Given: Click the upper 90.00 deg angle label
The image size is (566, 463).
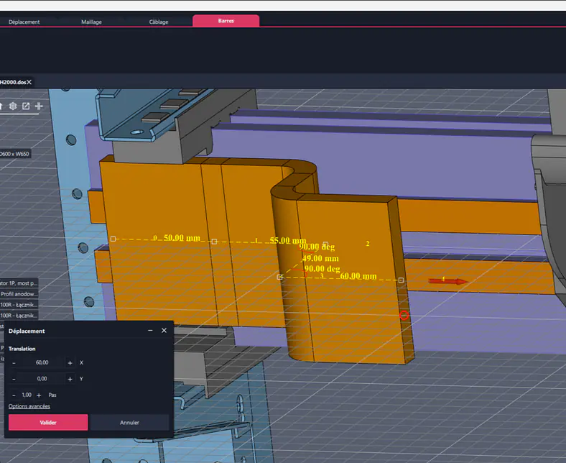Looking at the screenshot, I should point(317,247).
